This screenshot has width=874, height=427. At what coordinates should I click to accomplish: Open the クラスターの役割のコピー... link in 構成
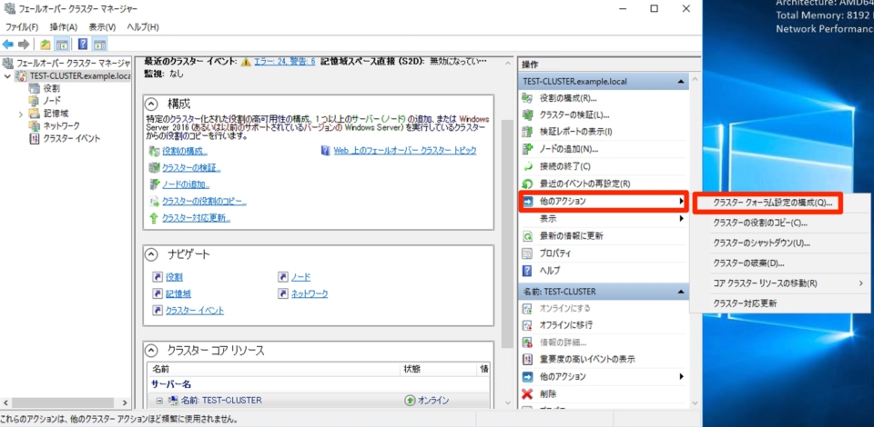pyautogui.click(x=204, y=202)
